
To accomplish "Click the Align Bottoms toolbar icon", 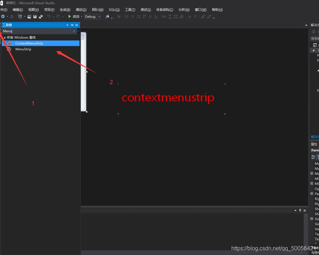I will click(x=156, y=17).
